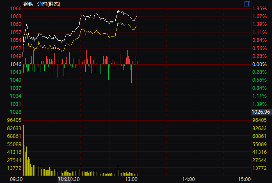Click the 1066 top price axis label
Image resolution: width=272 pixels, height=183 pixels.
click(16, 8)
